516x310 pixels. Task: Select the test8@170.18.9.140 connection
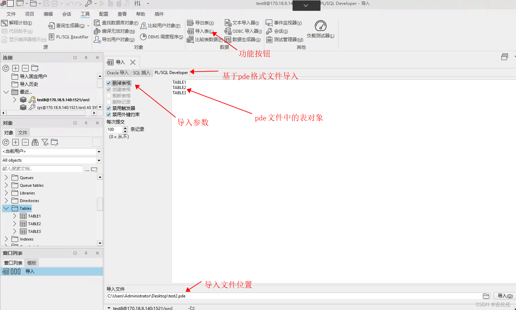(x=63, y=100)
